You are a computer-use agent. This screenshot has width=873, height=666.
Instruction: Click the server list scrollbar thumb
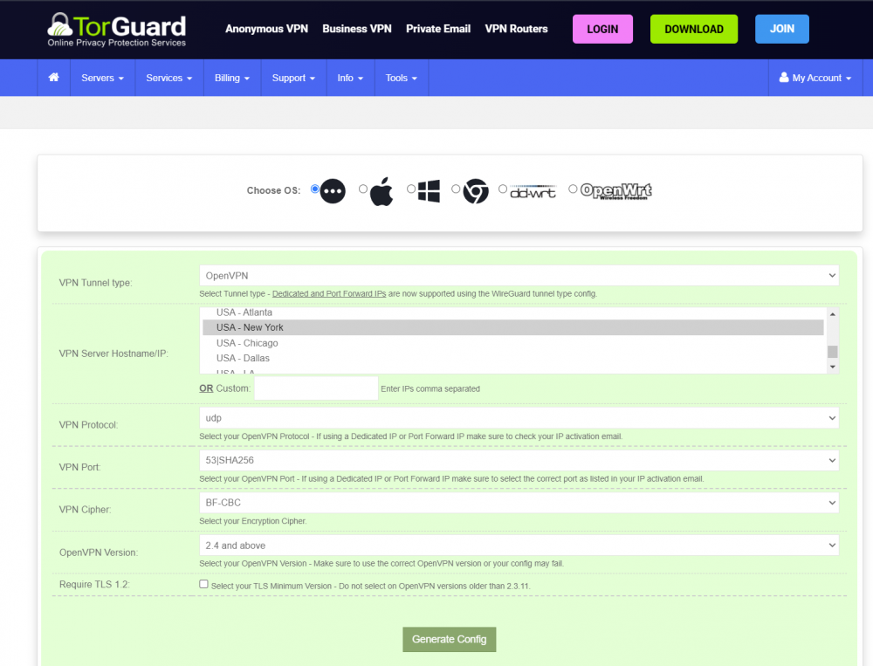832,352
